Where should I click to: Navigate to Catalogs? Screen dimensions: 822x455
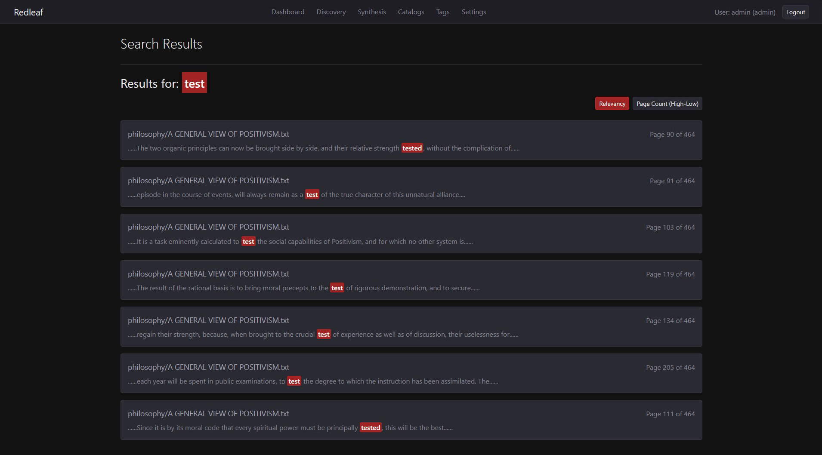pyautogui.click(x=411, y=12)
